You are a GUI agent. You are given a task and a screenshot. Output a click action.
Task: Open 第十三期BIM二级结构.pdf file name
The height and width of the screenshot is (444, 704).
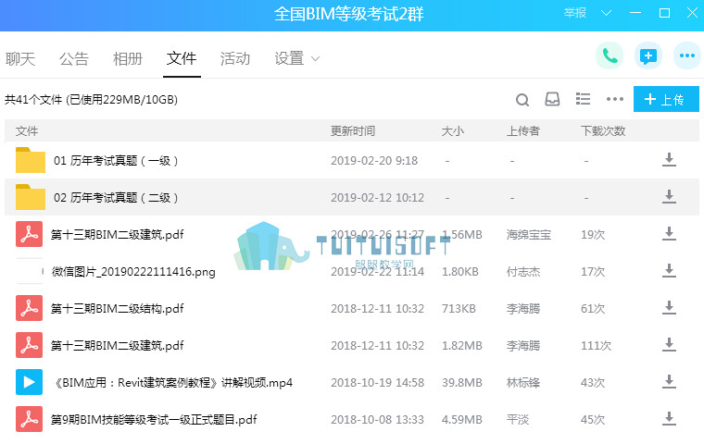click(x=118, y=309)
